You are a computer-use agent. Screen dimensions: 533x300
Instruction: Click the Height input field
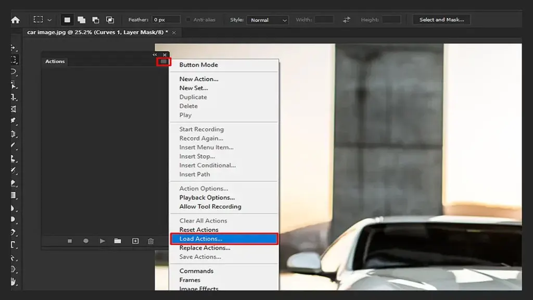[391, 20]
